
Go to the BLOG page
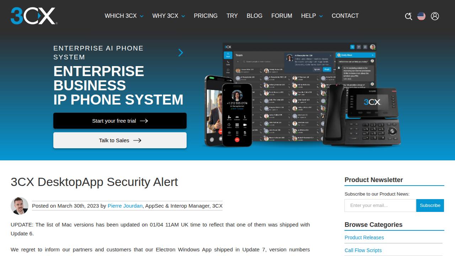click(x=255, y=16)
